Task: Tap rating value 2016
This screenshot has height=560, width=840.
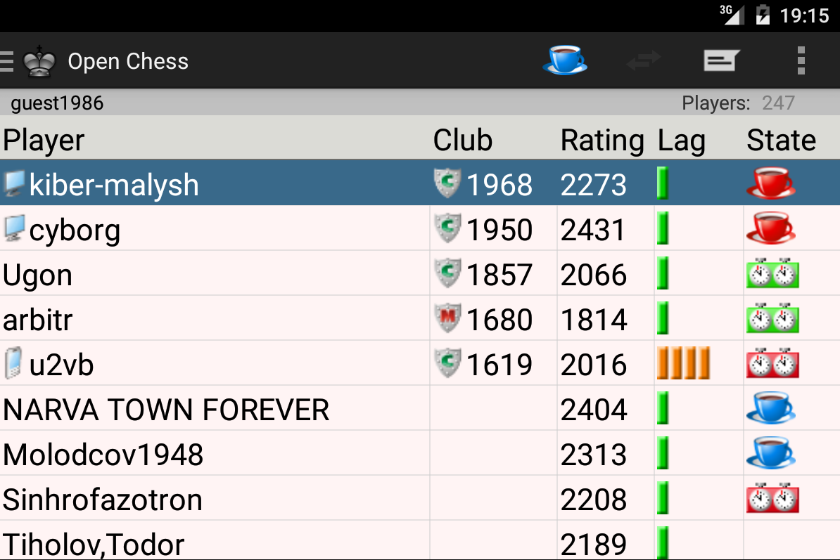Action: coord(594,365)
